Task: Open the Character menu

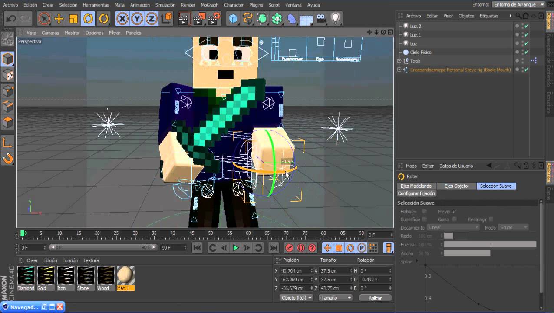Action: point(234,5)
